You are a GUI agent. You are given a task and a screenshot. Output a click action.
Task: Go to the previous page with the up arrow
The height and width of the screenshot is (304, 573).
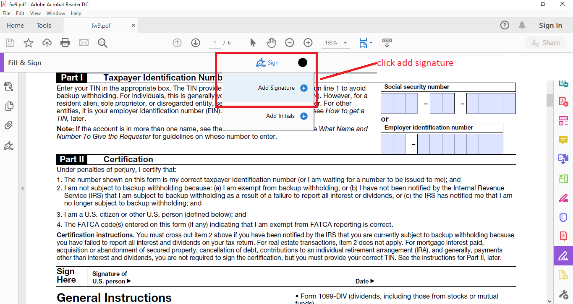click(x=177, y=43)
